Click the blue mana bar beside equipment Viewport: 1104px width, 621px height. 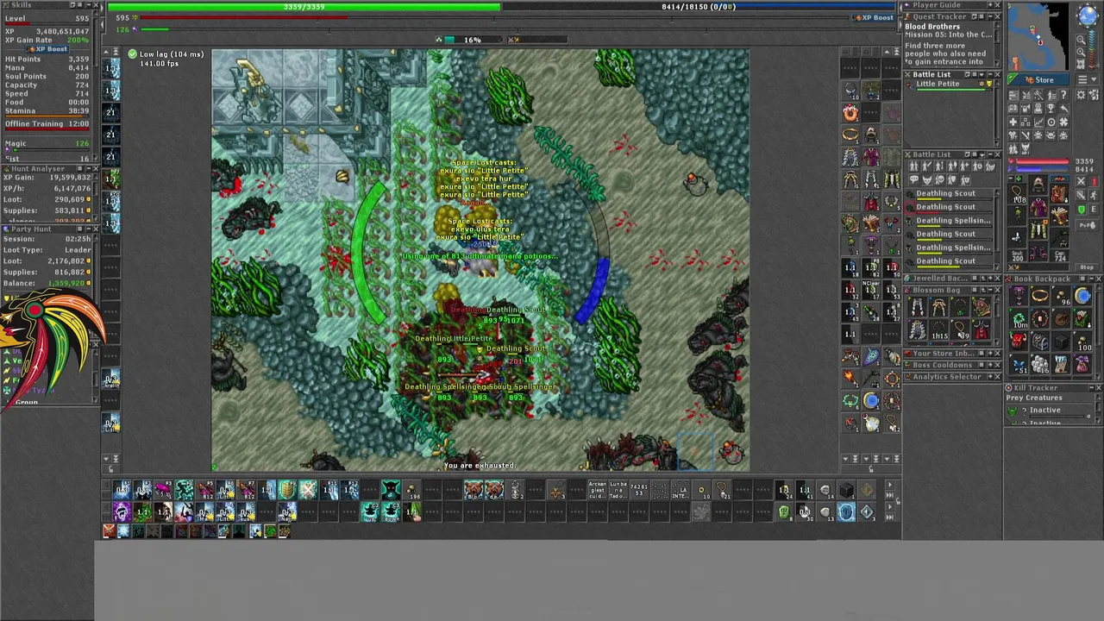(1042, 169)
